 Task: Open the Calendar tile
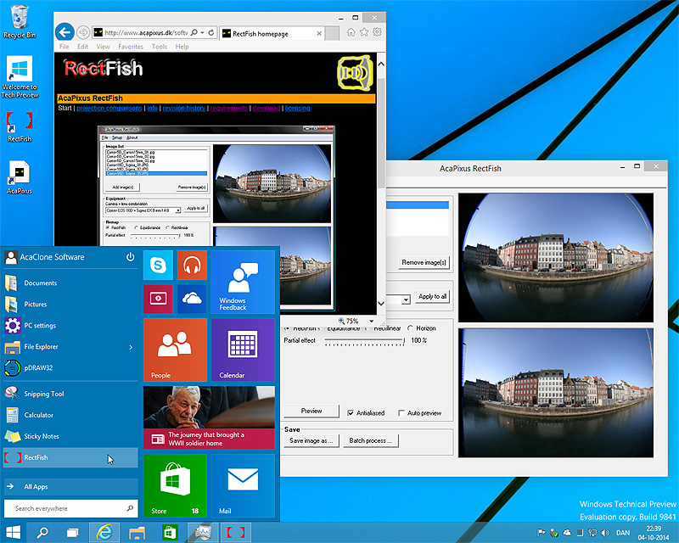(x=243, y=350)
